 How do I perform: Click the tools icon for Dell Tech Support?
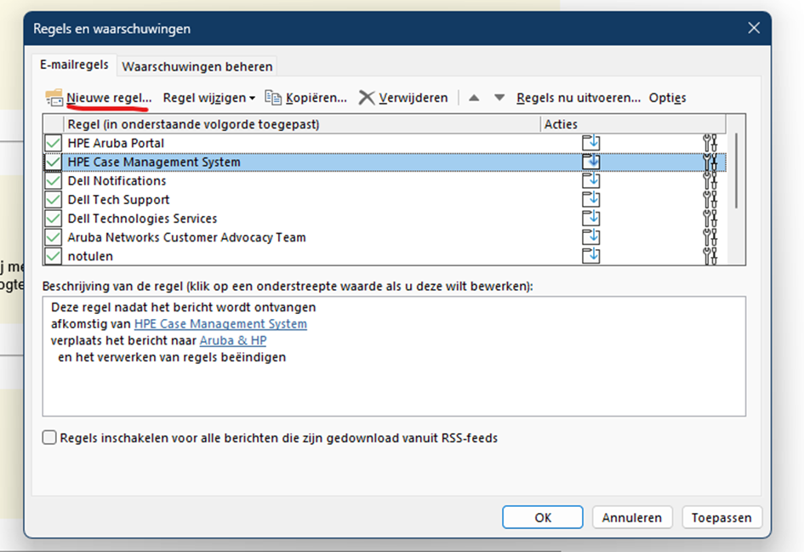710,199
